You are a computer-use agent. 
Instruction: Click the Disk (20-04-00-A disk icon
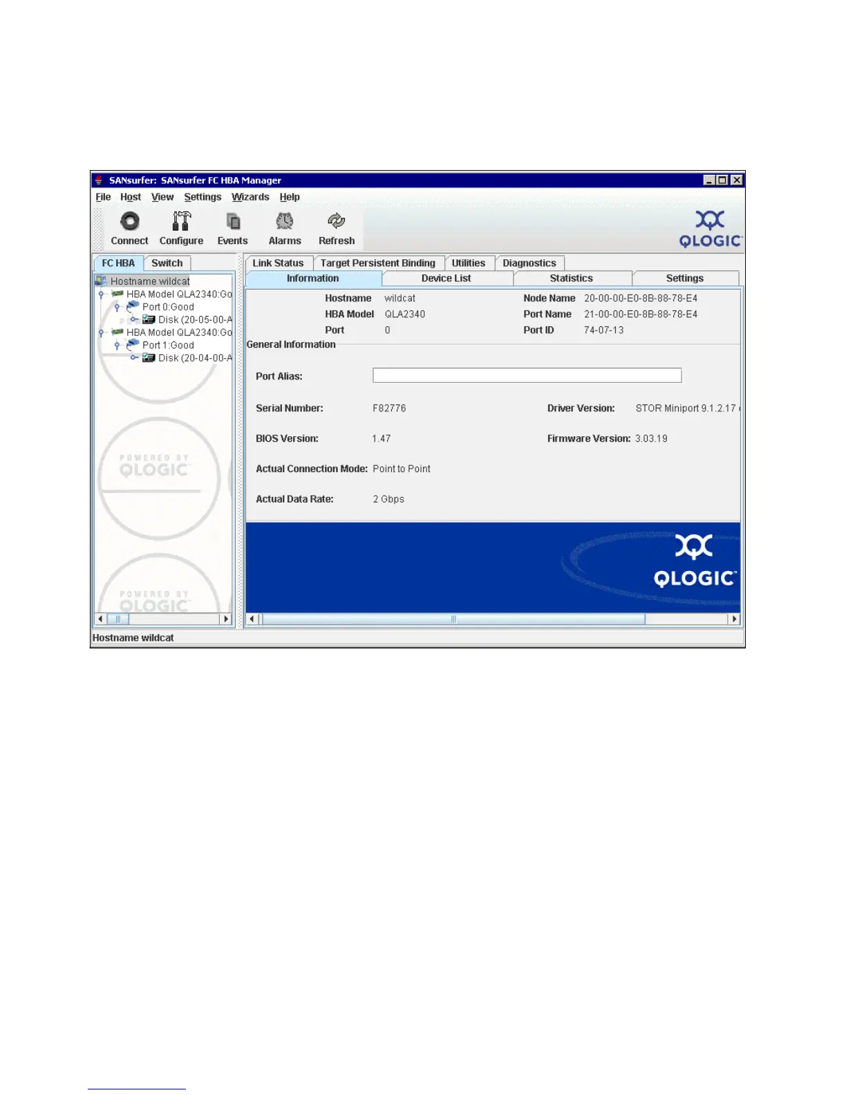149,357
